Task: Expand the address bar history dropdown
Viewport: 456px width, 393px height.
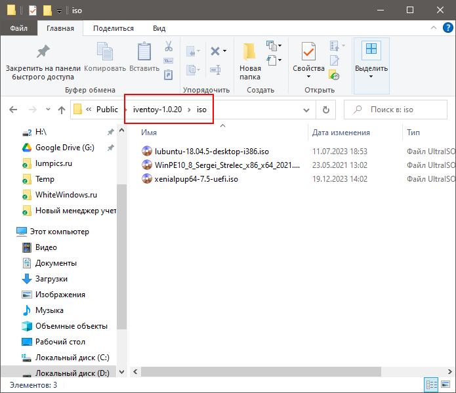Action: (306, 110)
